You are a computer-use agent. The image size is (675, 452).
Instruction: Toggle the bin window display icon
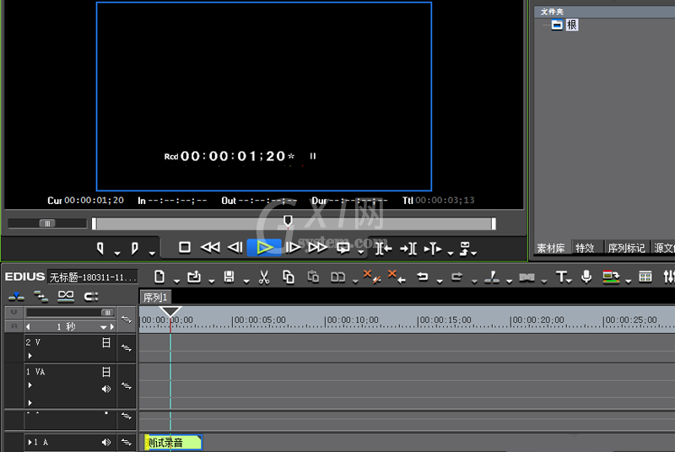pyautogui.click(x=645, y=277)
